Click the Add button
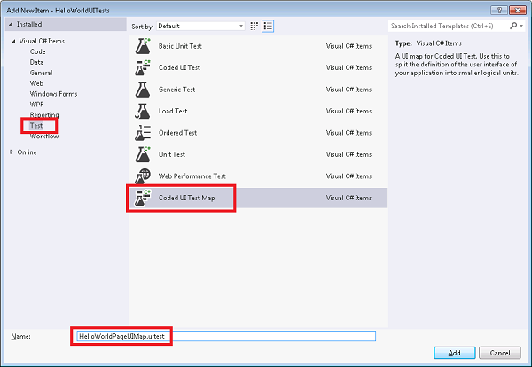Viewport: 532px width, 367px height. pos(454,352)
